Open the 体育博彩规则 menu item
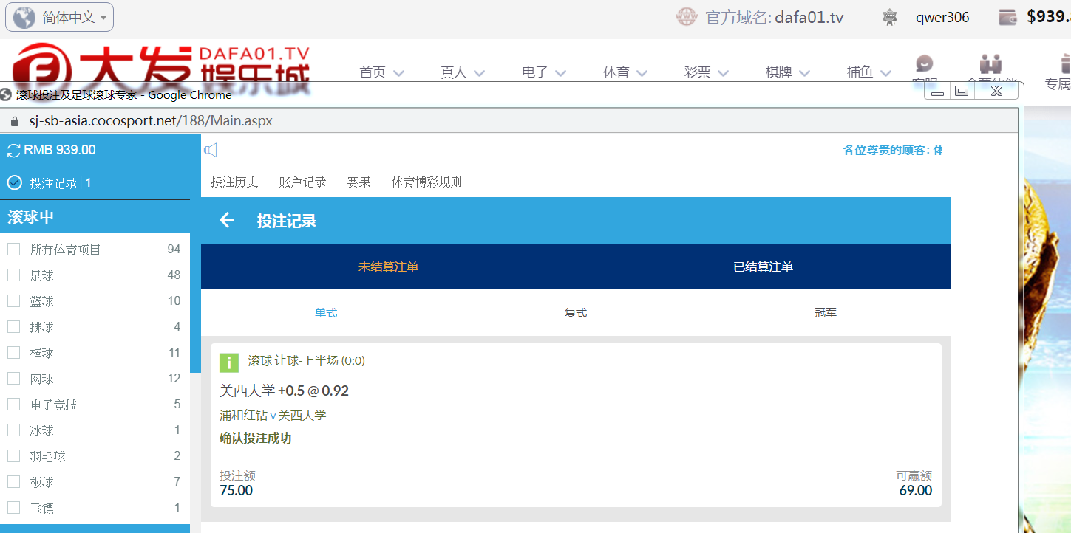1071x533 pixels. [x=426, y=182]
